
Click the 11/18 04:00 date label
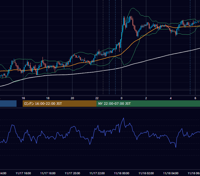pos(171,173)
